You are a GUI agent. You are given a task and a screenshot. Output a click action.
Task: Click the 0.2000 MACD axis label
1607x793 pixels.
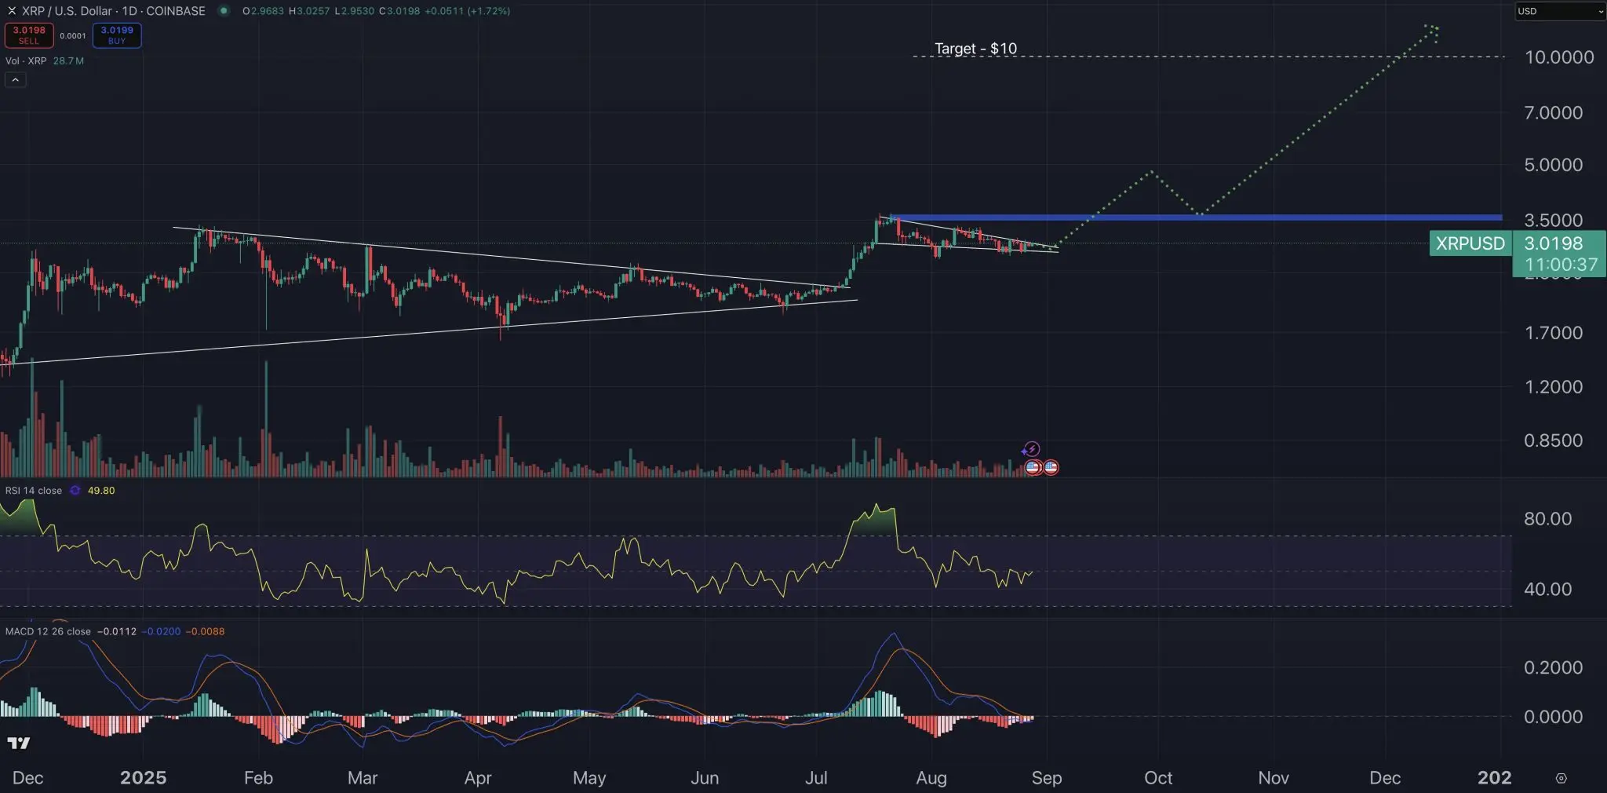coord(1554,667)
